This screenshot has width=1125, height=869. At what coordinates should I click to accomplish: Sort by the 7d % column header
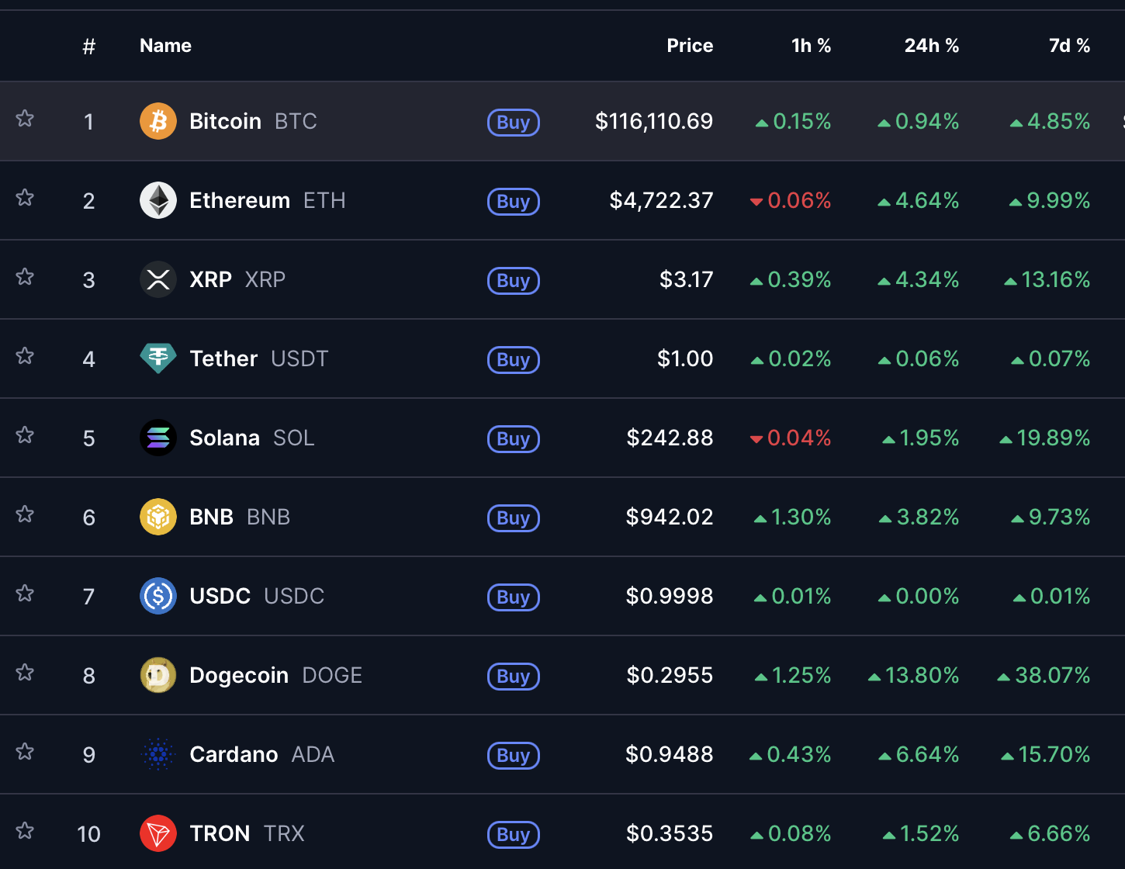point(1070,46)
